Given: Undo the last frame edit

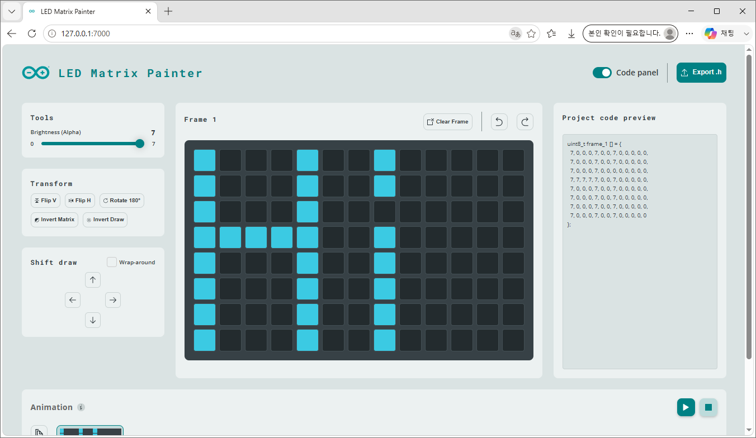Looking at the screenshot, I should tap(499, 122).
